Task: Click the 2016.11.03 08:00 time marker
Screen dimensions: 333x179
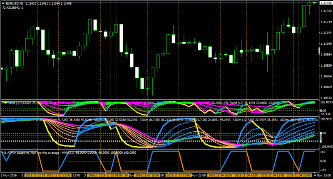Action: coord(111,175)
